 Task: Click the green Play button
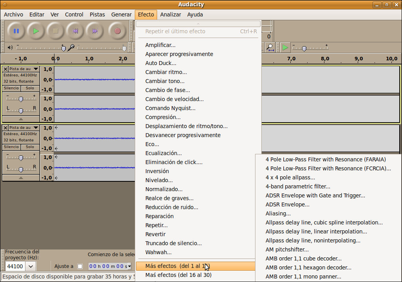(x=36, y=31)
